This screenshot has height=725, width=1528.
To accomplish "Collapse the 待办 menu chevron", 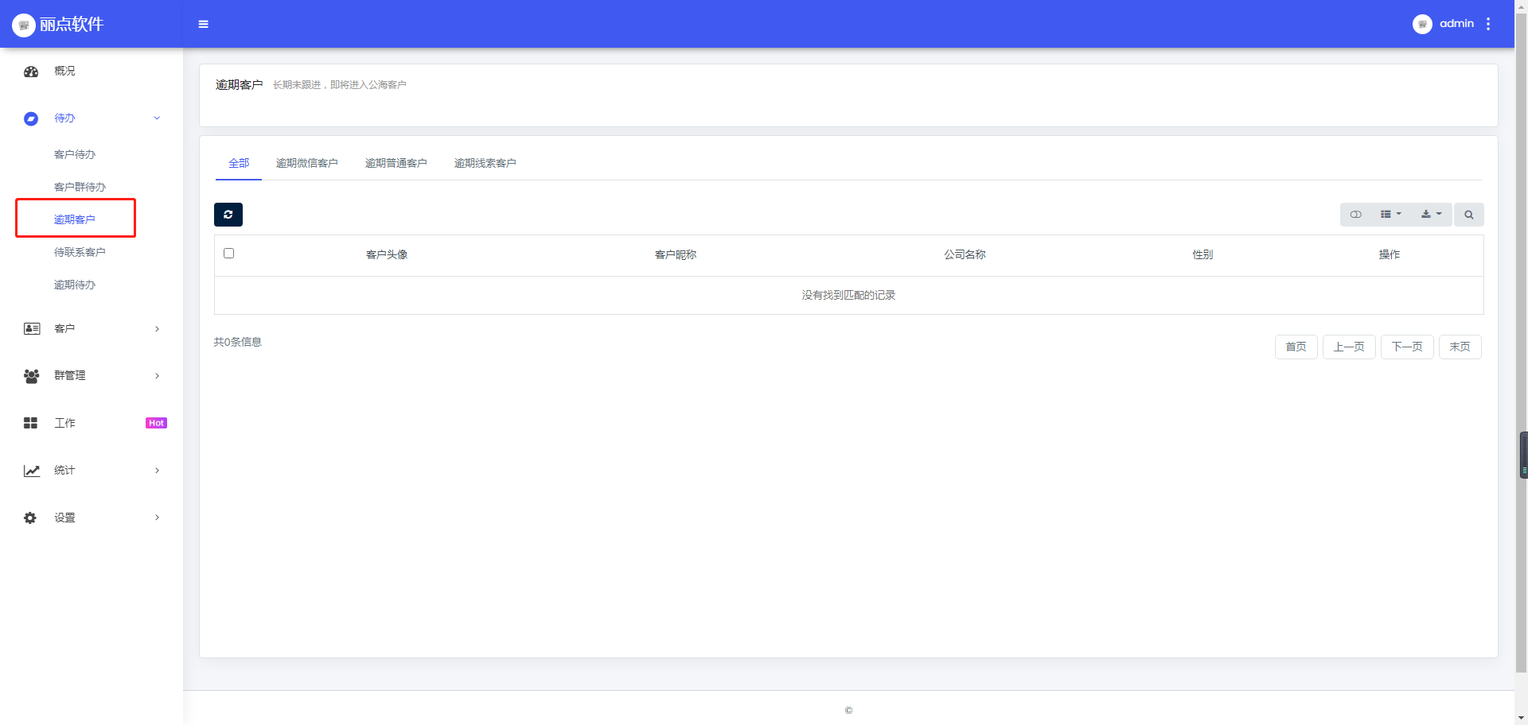I will (x=157, y=118).
